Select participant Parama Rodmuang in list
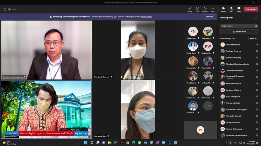261x146 pixels. [x=239, y=129]
